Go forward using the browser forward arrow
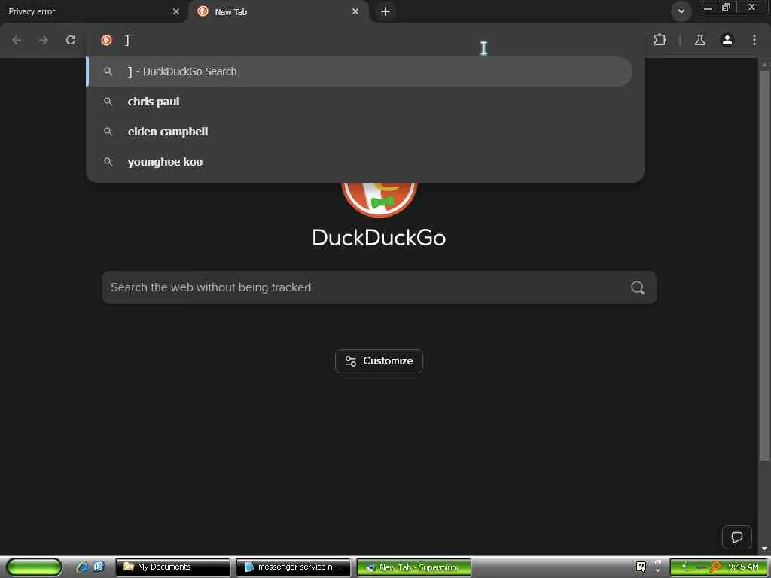 coord(44,40)
